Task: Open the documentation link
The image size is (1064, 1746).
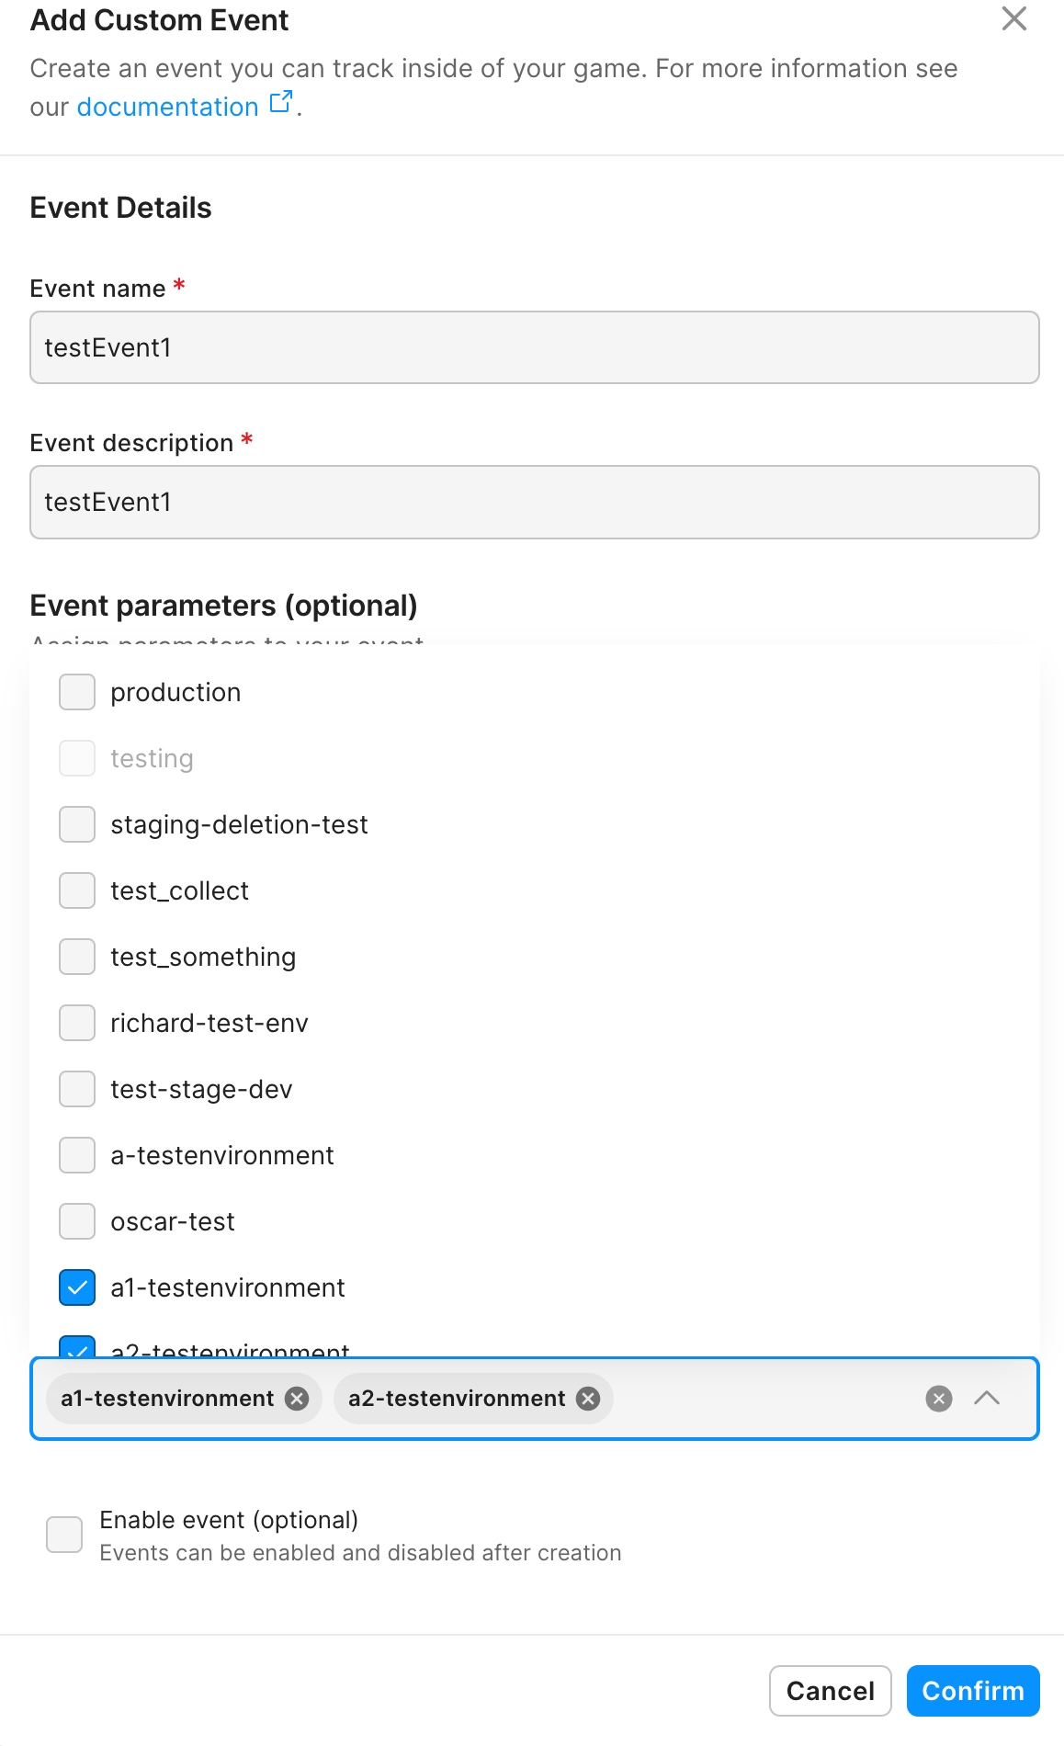Action: click(167, 108)
